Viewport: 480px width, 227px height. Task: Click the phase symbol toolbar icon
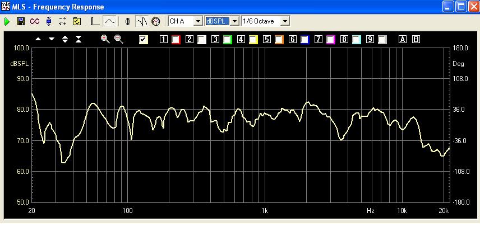coord(128,21)
